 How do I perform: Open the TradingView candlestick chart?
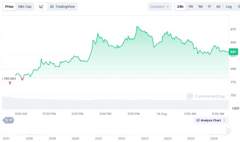click(62, 7)
